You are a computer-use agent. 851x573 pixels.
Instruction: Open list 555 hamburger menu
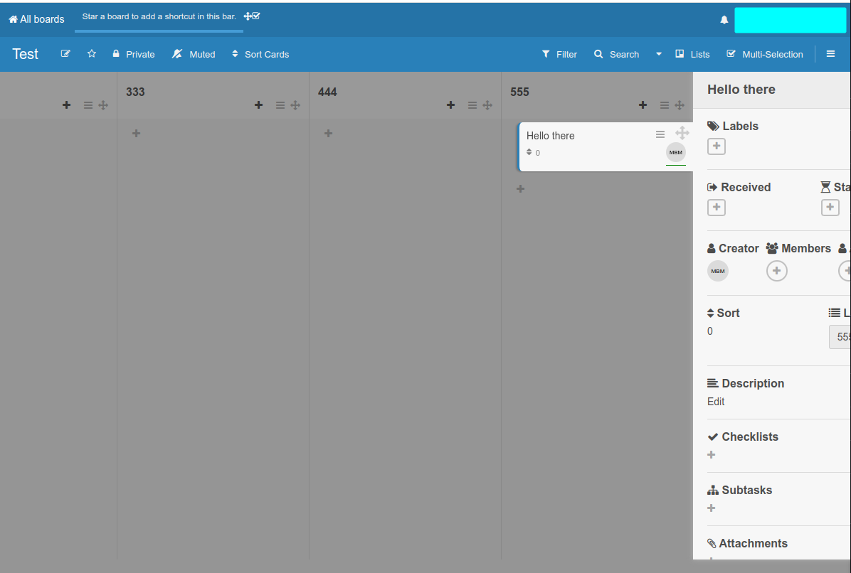click(x=665, y=105)
